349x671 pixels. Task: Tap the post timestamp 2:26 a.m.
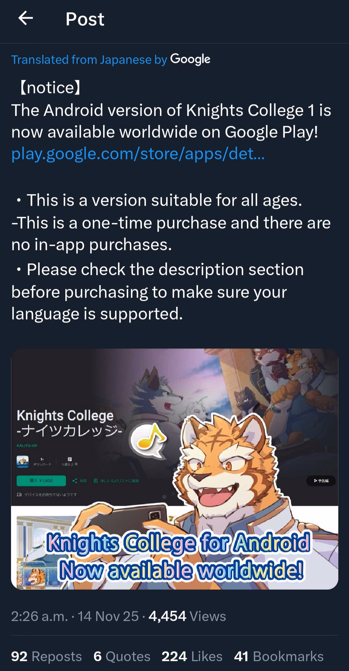point(39,616)
